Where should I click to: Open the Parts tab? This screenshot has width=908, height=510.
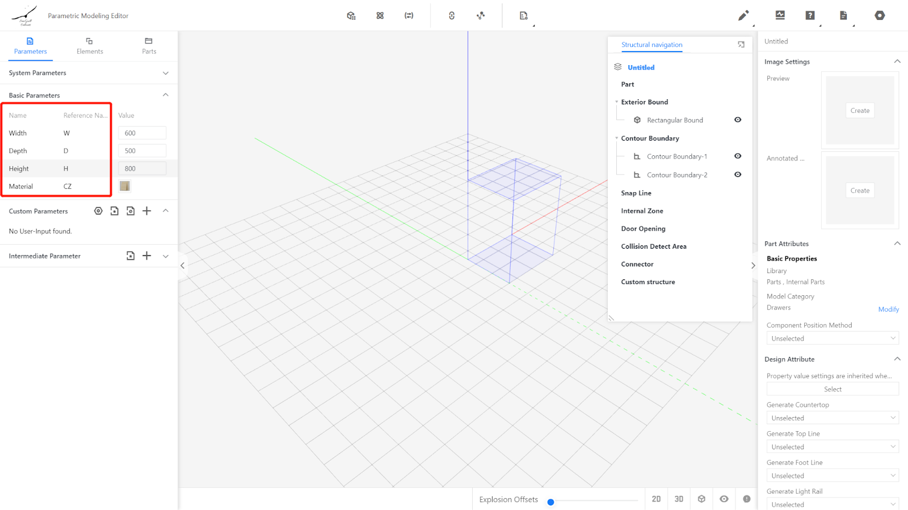click(149, 45)
